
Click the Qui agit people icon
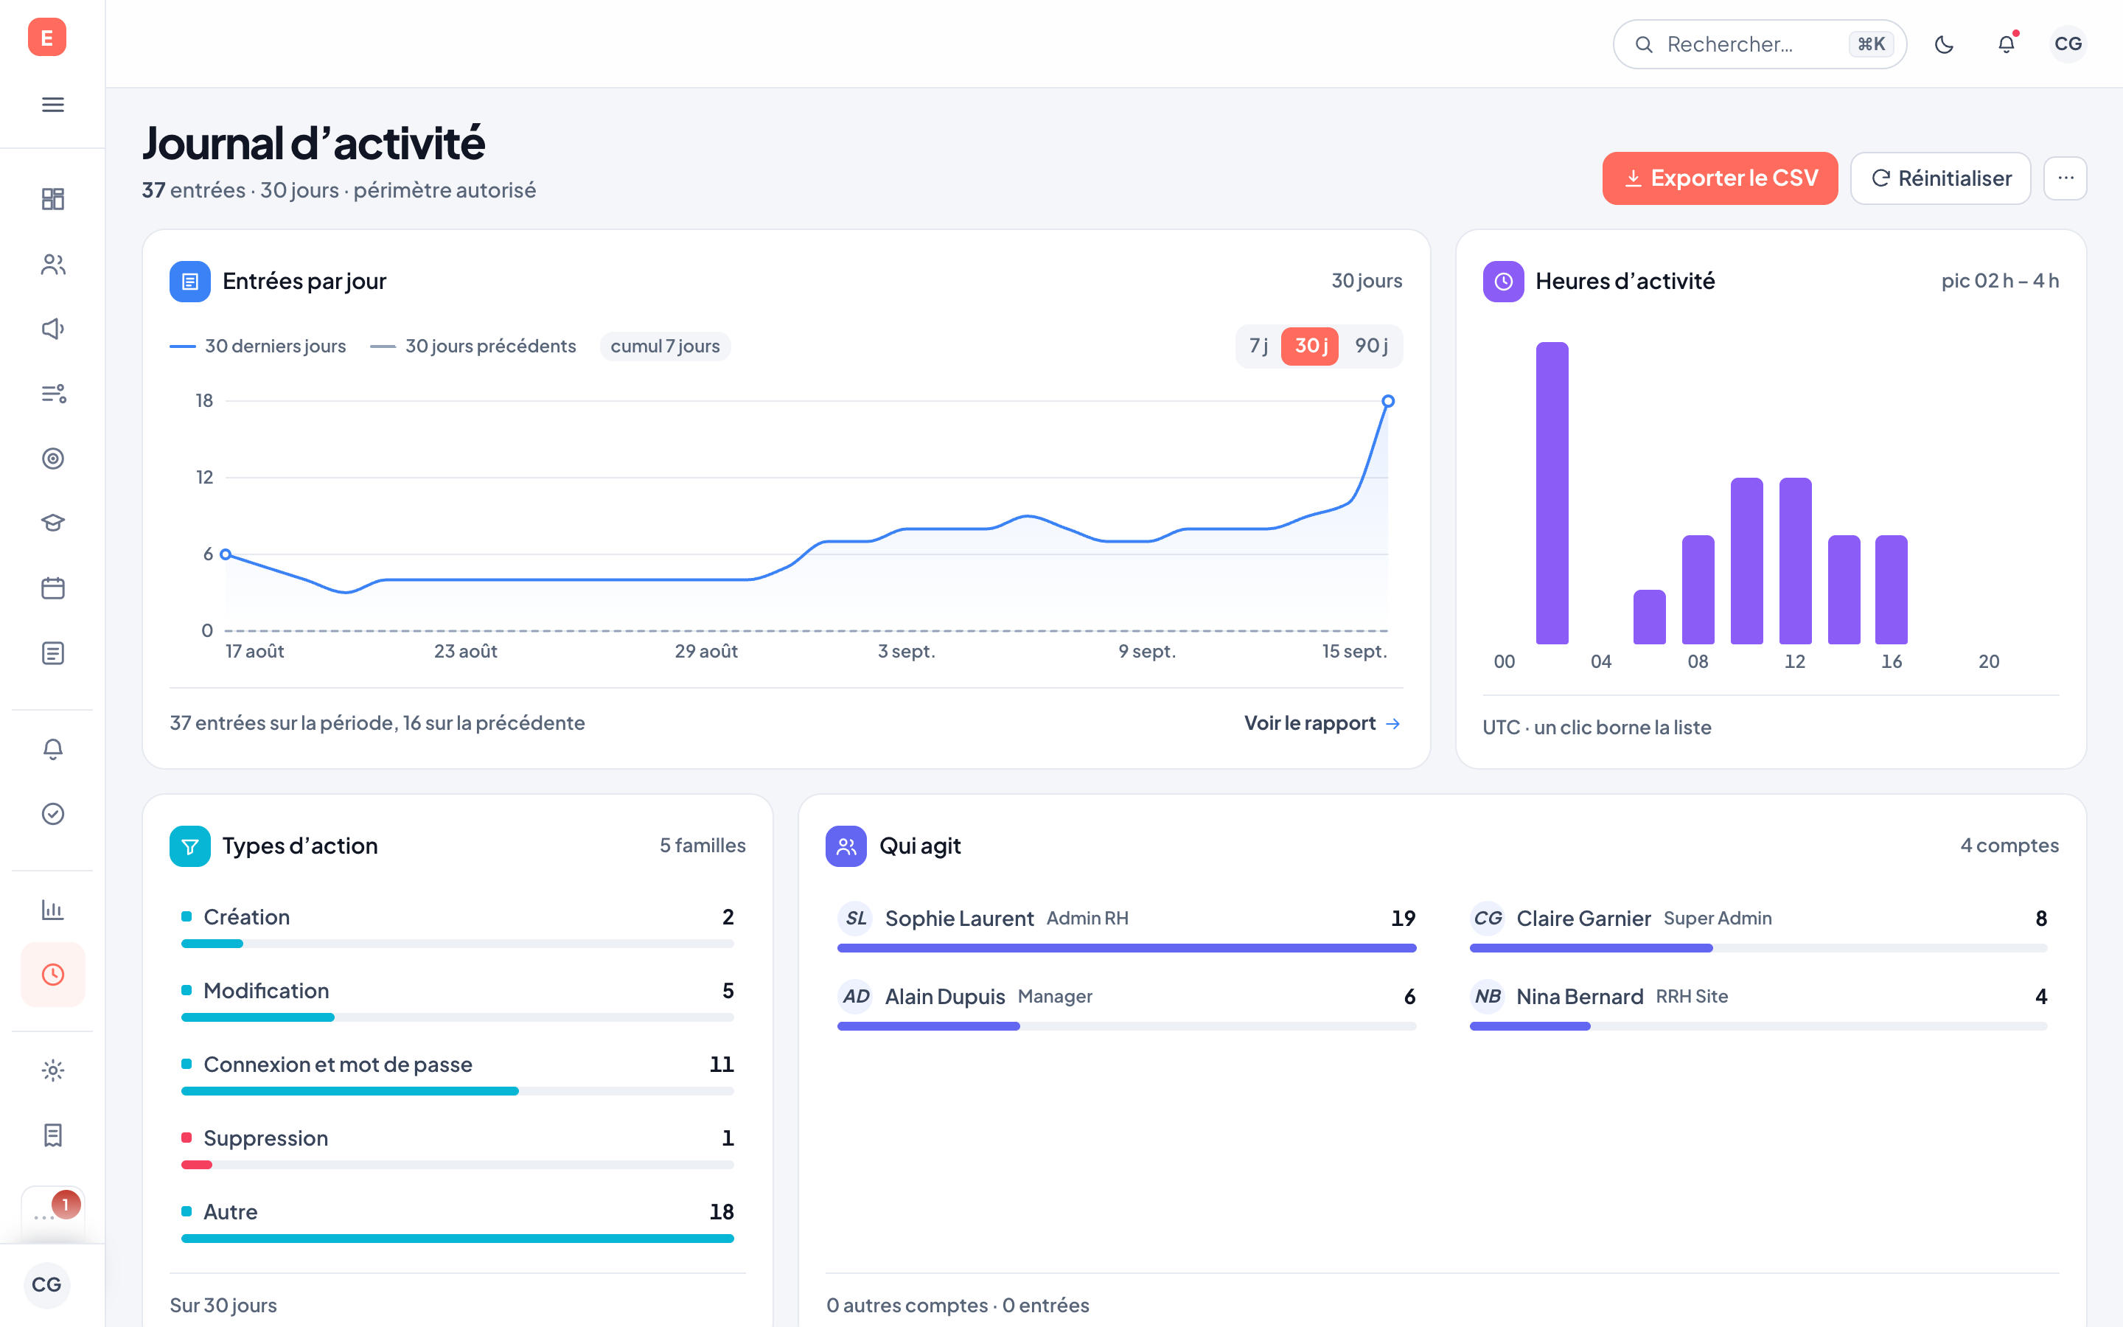pyautogui.click(x=846, y=846)
